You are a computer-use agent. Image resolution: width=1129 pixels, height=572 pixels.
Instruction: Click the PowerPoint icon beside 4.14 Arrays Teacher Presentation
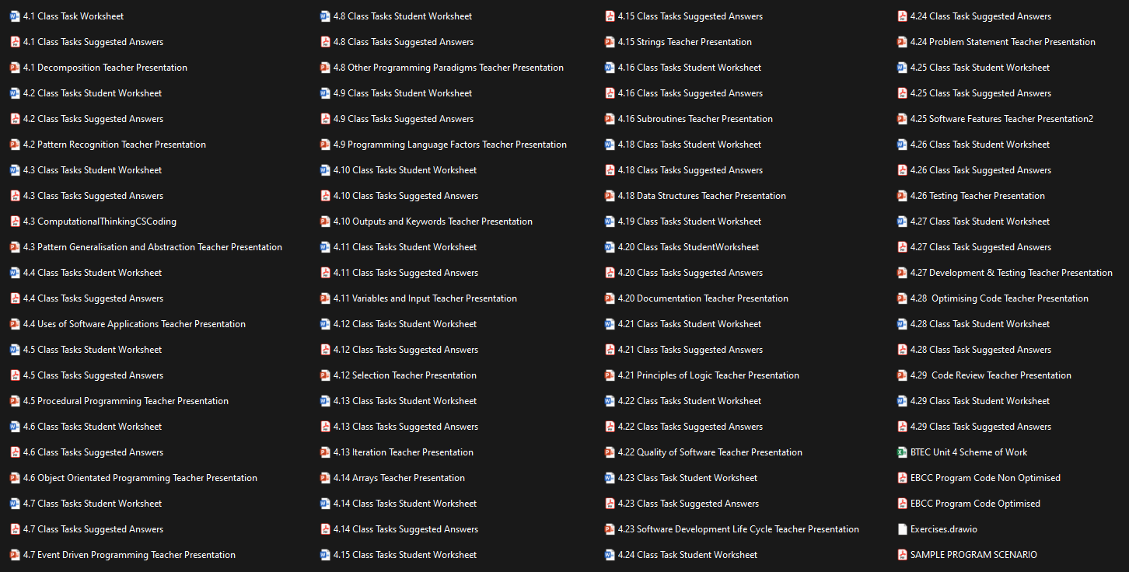click(x=325, y=477)
